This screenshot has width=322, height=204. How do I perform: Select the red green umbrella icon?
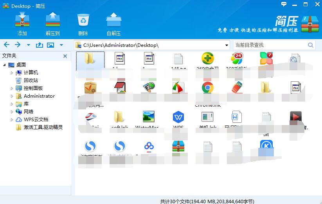178,88
